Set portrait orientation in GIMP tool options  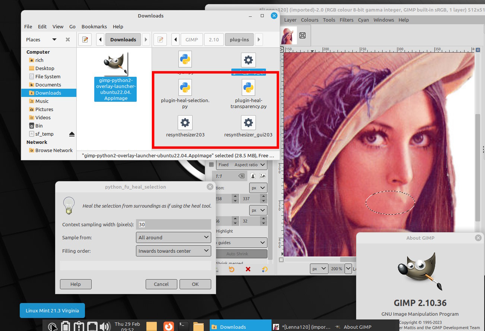[253, 176]
